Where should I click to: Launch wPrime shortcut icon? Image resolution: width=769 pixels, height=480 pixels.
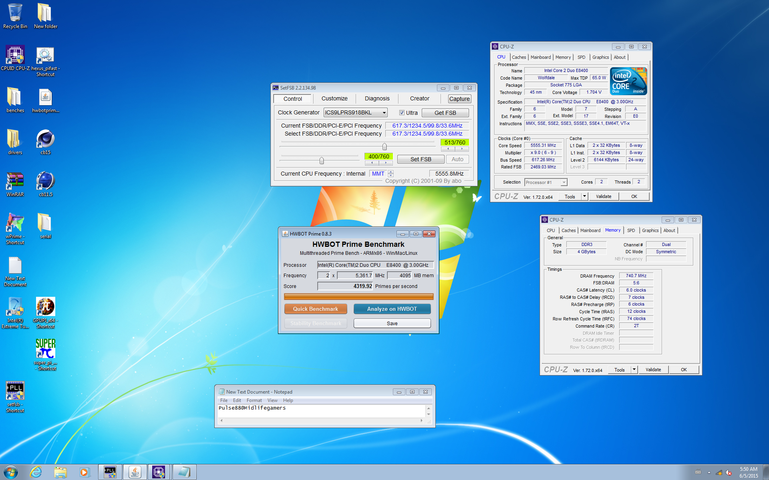point(15,229)
